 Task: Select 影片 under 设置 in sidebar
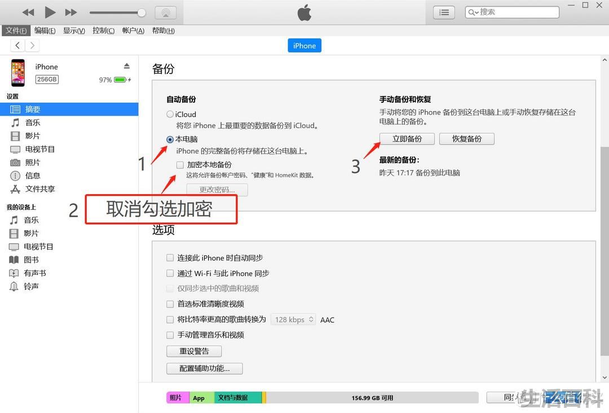click(x=69, y=136)
